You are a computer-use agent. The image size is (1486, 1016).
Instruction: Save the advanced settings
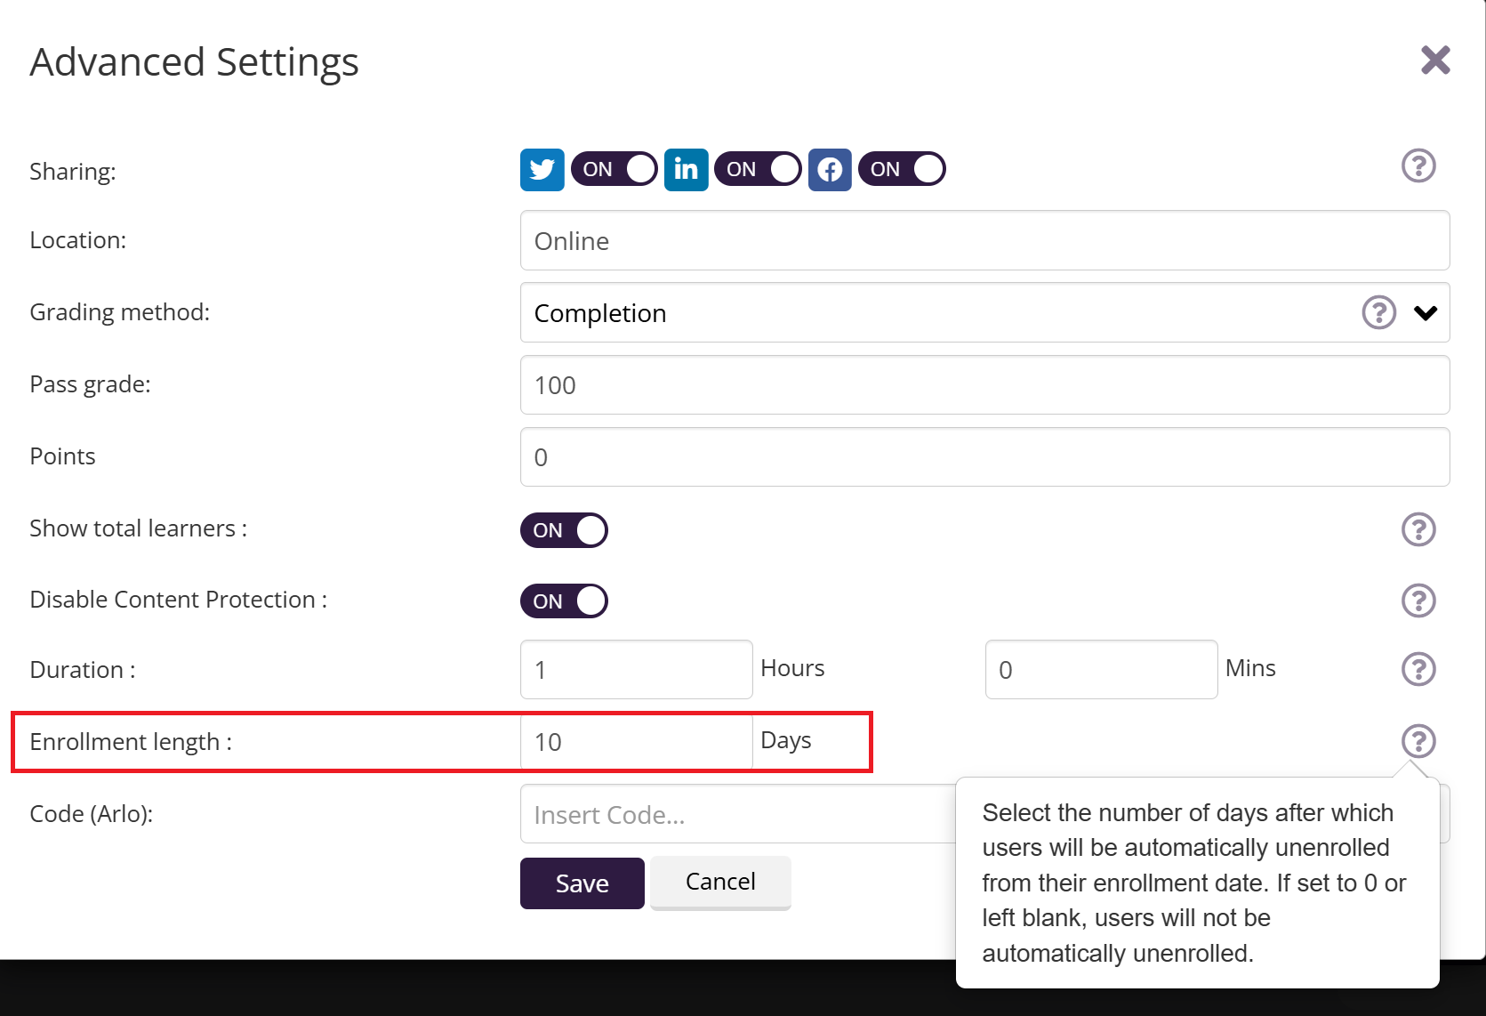(x=582, y=883)
